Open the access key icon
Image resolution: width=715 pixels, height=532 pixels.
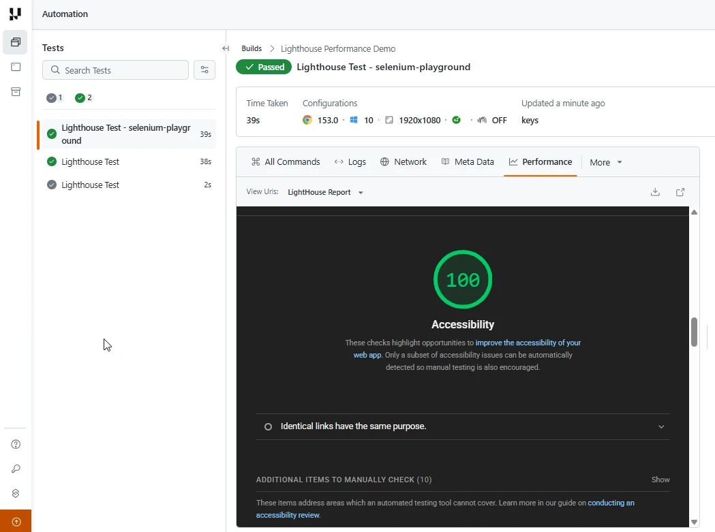coord(16,469)
